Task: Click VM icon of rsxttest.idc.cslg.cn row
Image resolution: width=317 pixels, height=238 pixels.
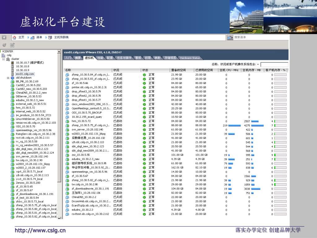Action: pos(67,214)
